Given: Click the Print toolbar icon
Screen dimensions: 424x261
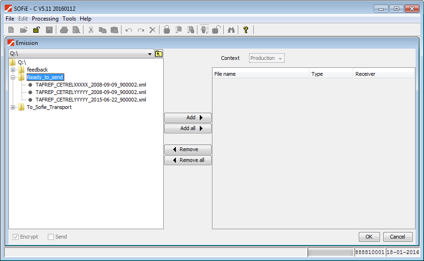Looking at the screenshot, I should [64, 30].
